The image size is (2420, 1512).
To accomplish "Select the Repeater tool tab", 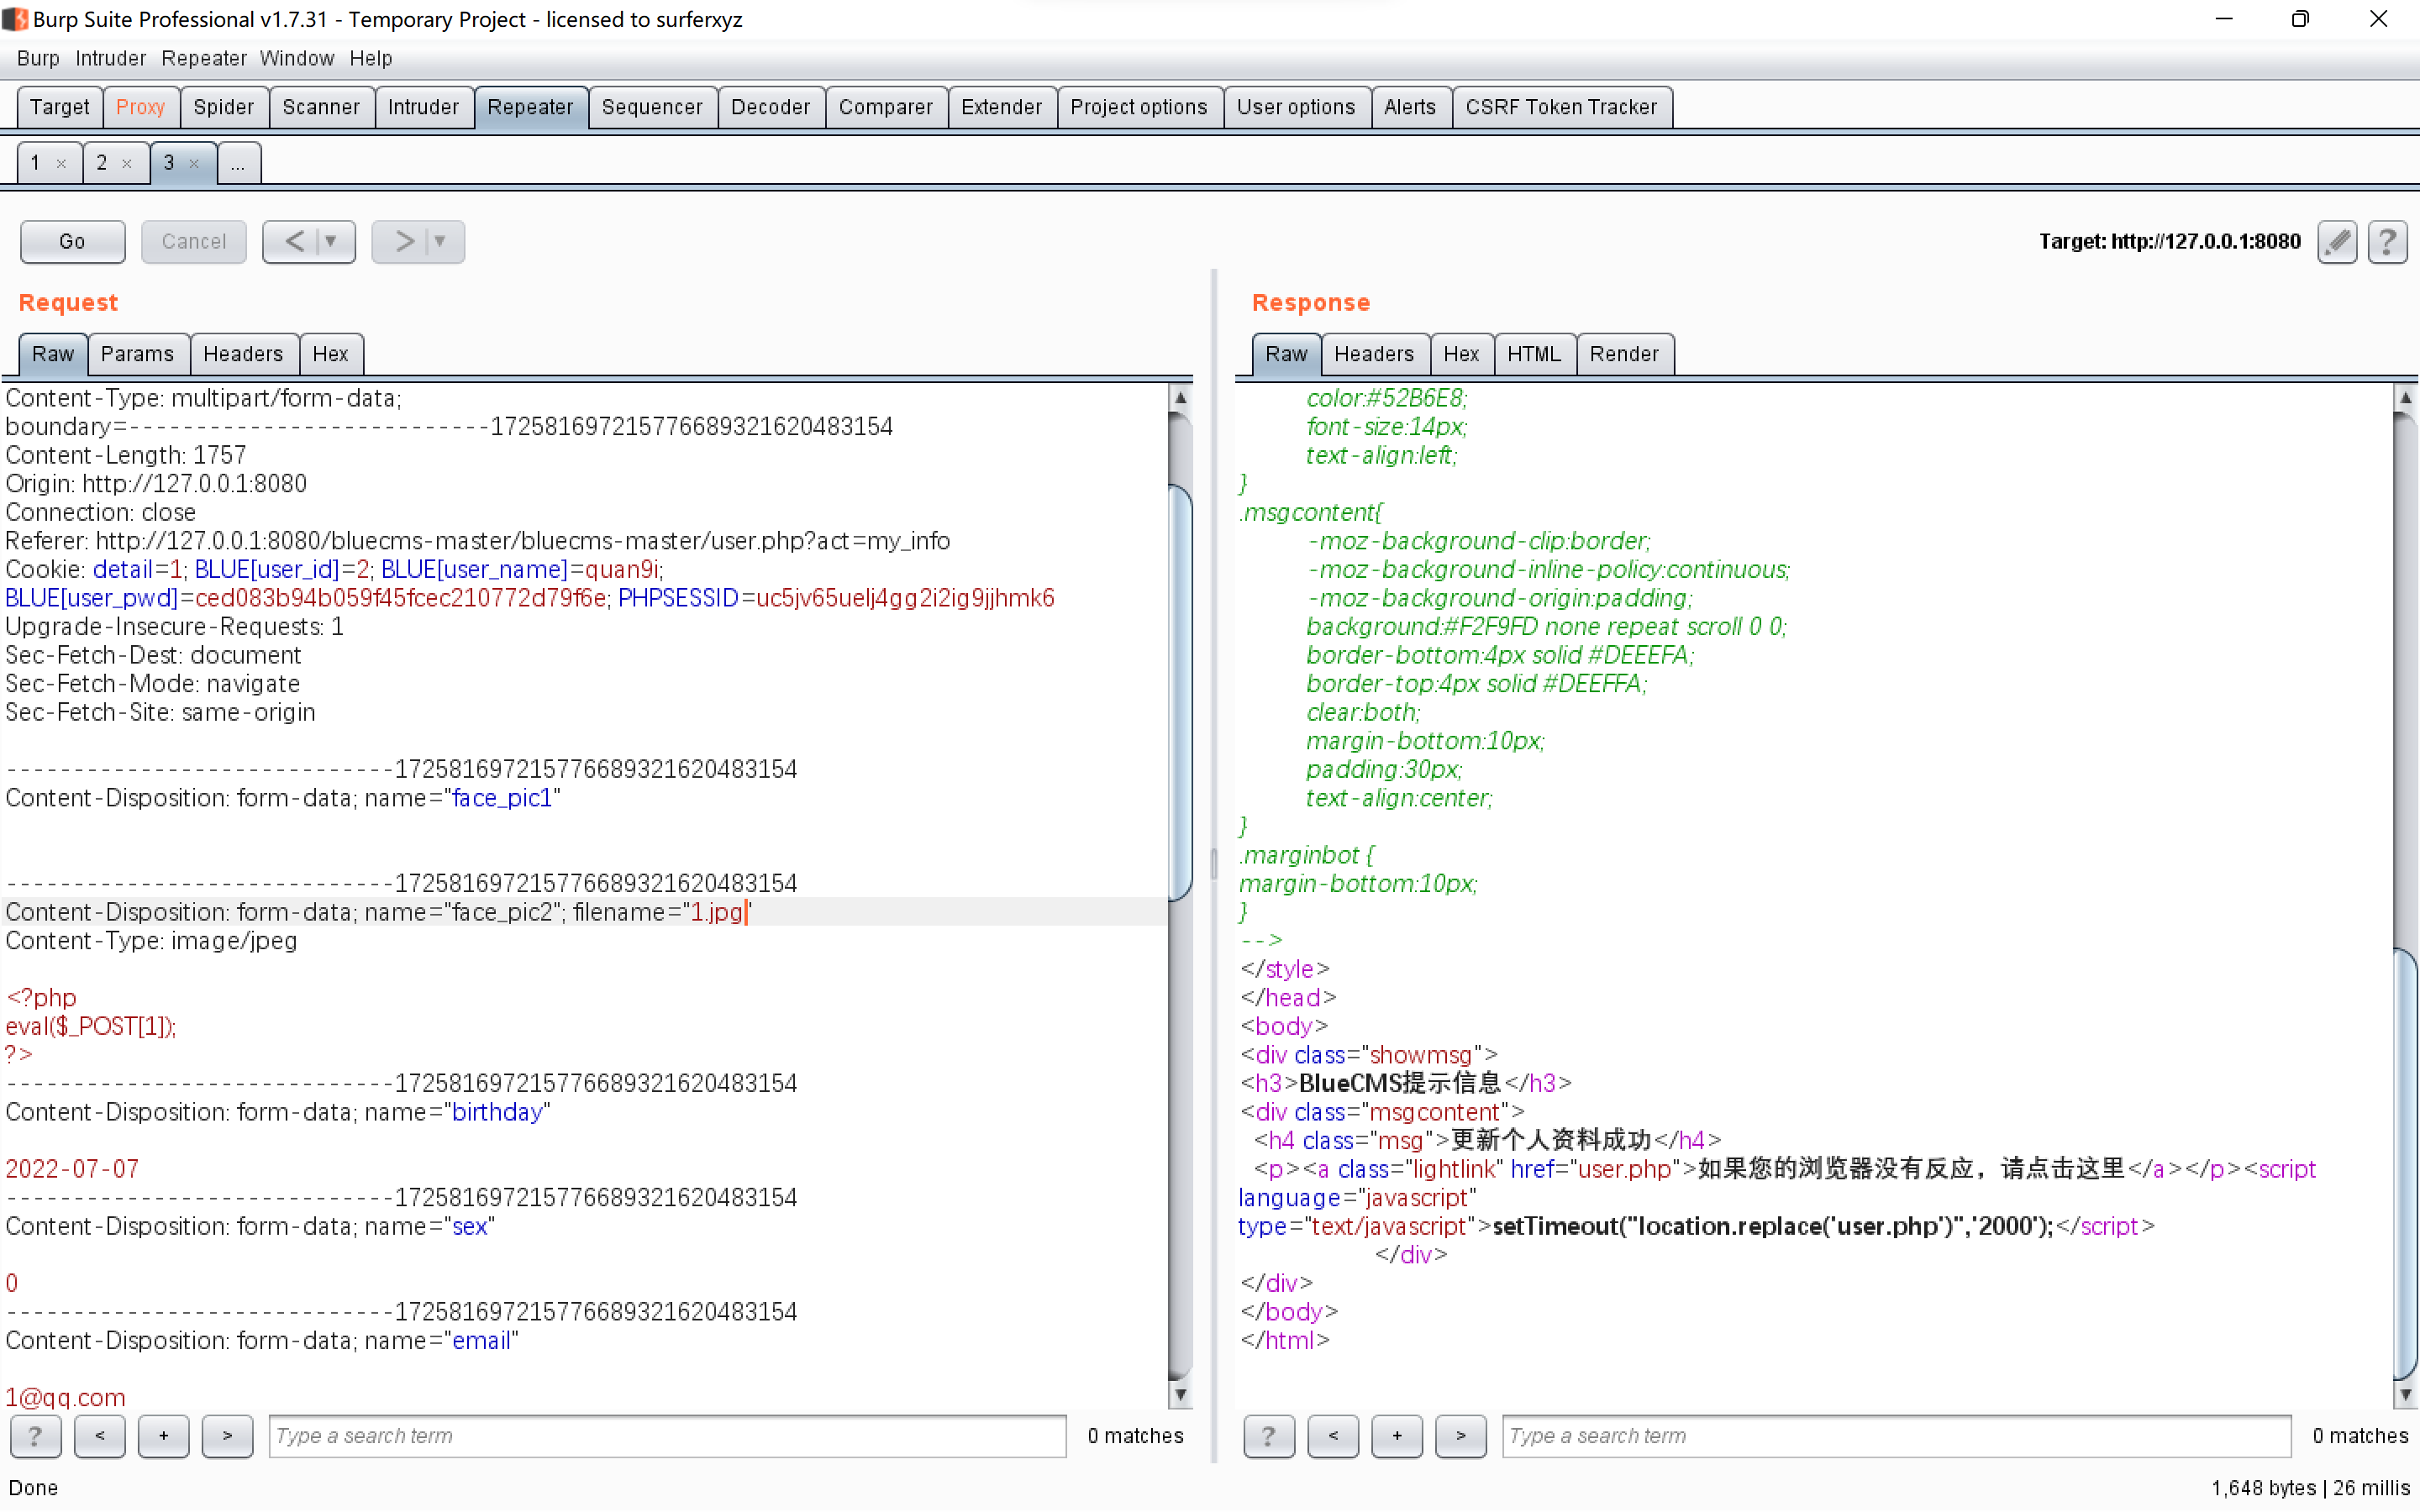I will pyautogui.click(x=531, y=107).
